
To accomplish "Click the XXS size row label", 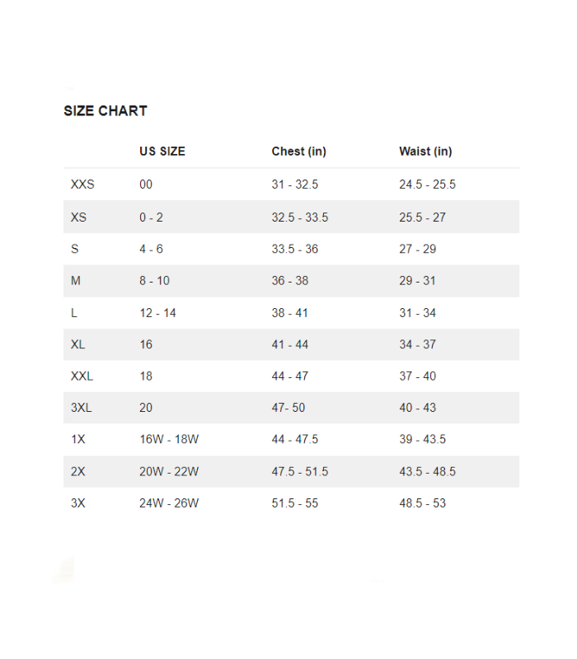I will pyautogui.click(x=82, y=185).
